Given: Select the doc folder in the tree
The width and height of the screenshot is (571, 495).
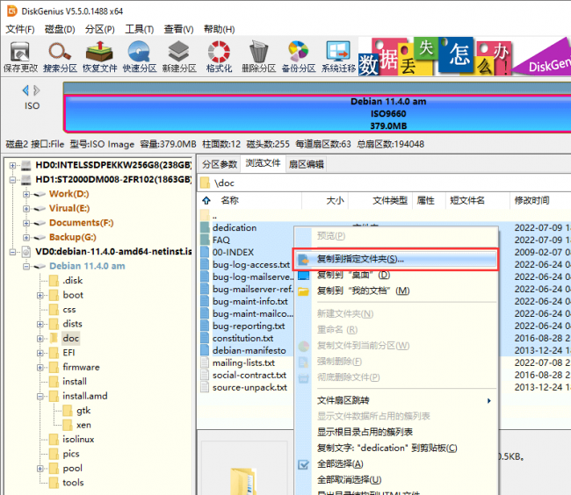Looking at the screenshot, I should 70,339.
